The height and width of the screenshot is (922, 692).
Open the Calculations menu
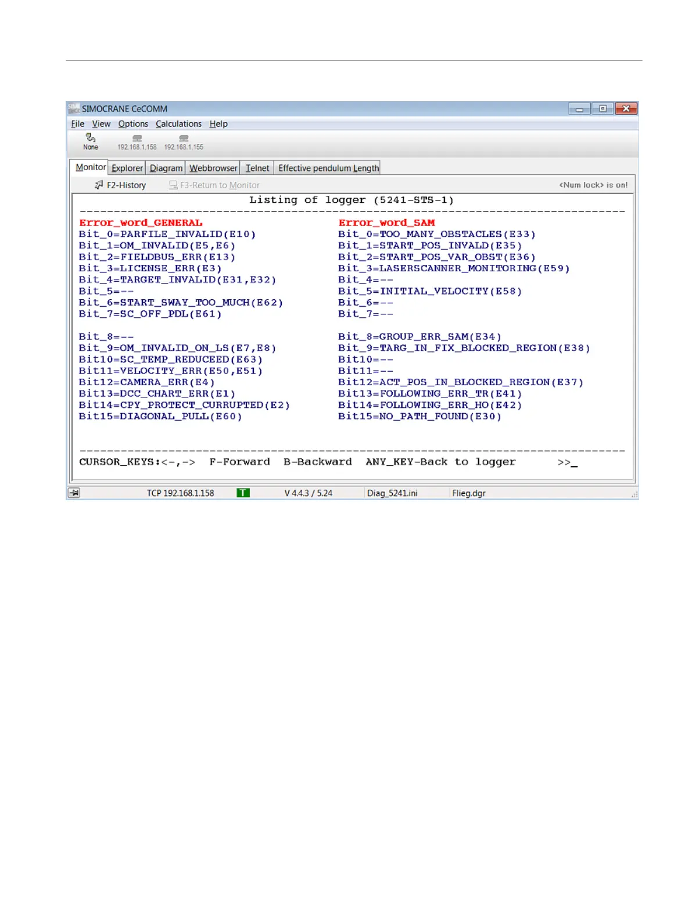[178, 124]
